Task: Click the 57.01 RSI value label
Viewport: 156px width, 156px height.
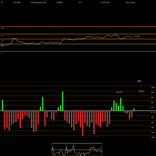Action: point(137,37)
